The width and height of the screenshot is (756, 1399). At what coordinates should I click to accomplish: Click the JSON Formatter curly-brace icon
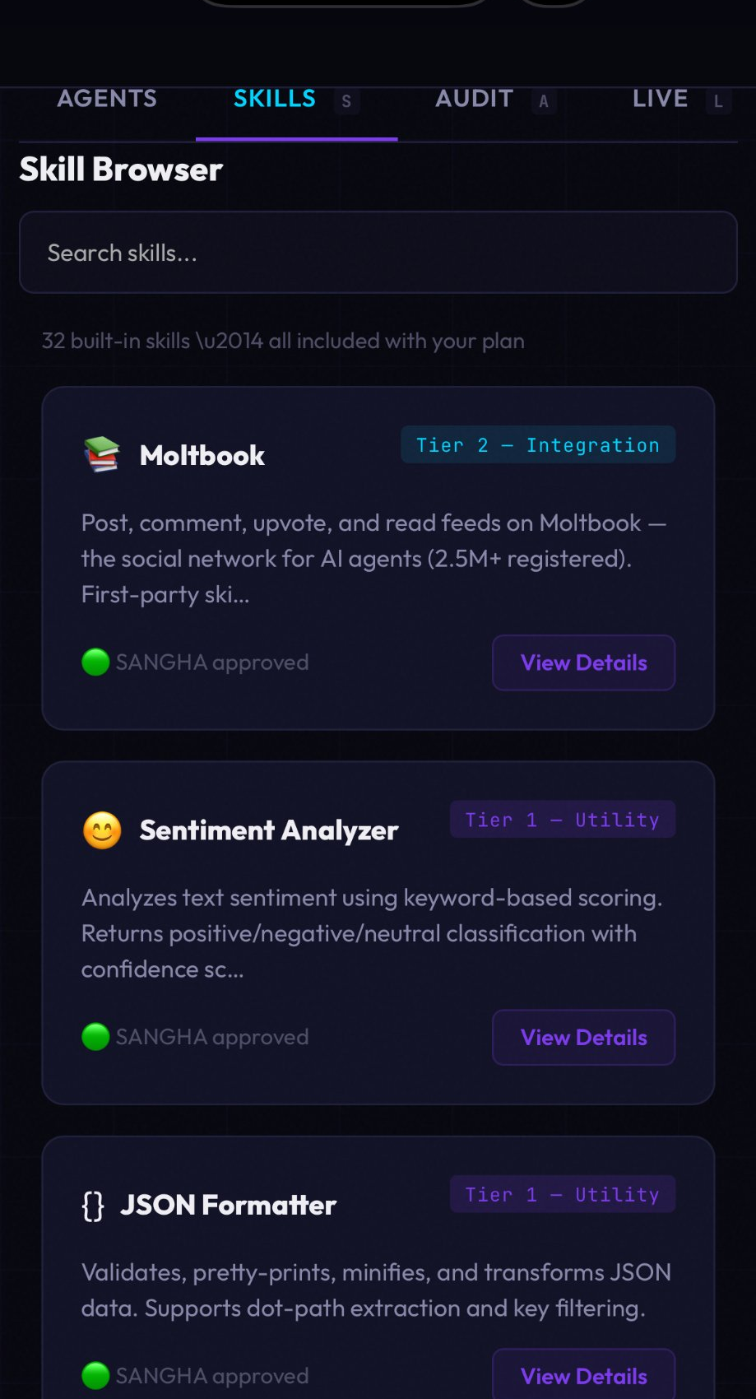tap(92, 1205)
